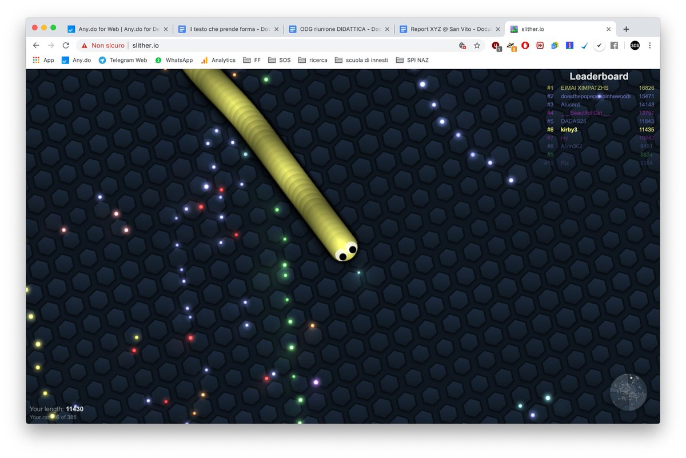Click the green full-screen window button
The image size is (686, 458).
(53, 27)
